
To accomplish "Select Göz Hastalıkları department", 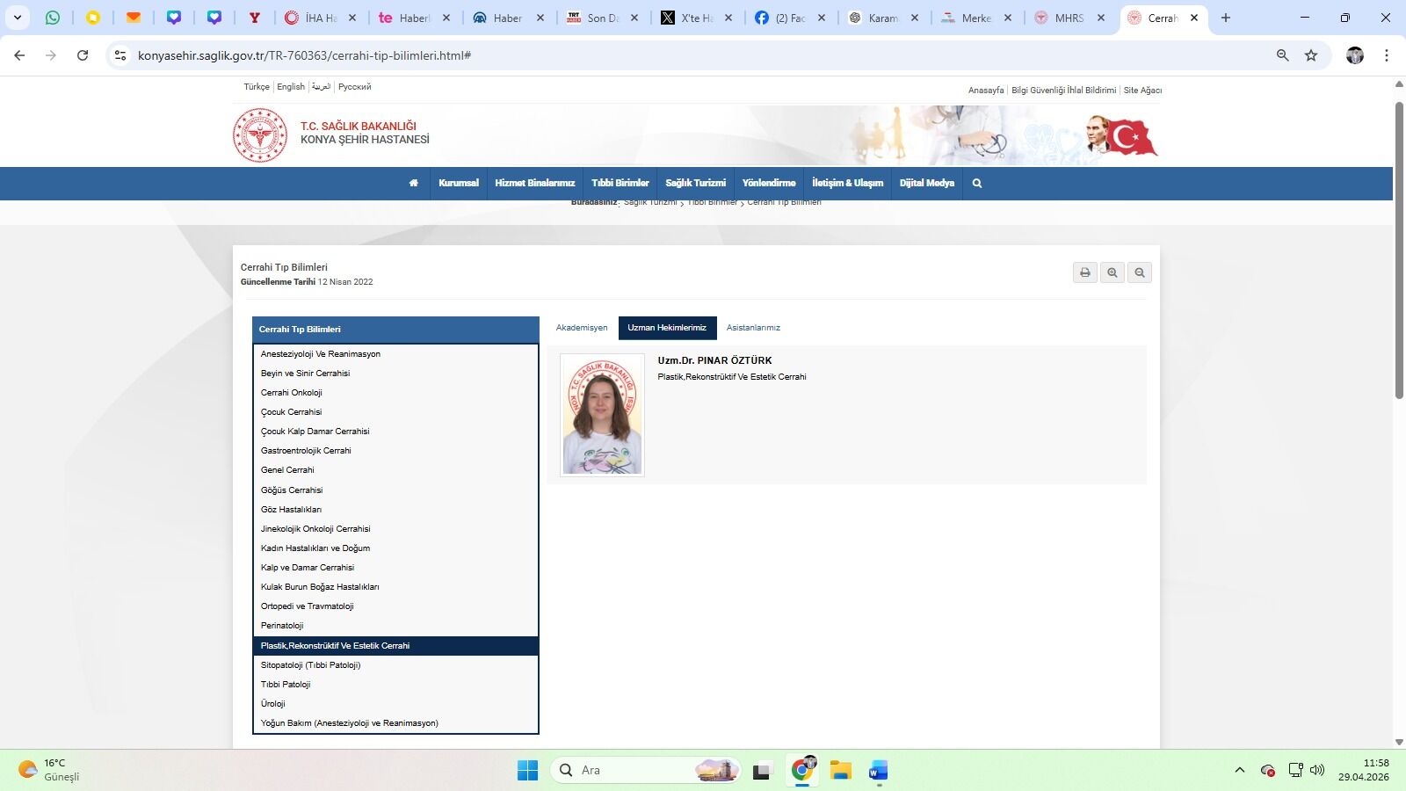I will (395, 510).
